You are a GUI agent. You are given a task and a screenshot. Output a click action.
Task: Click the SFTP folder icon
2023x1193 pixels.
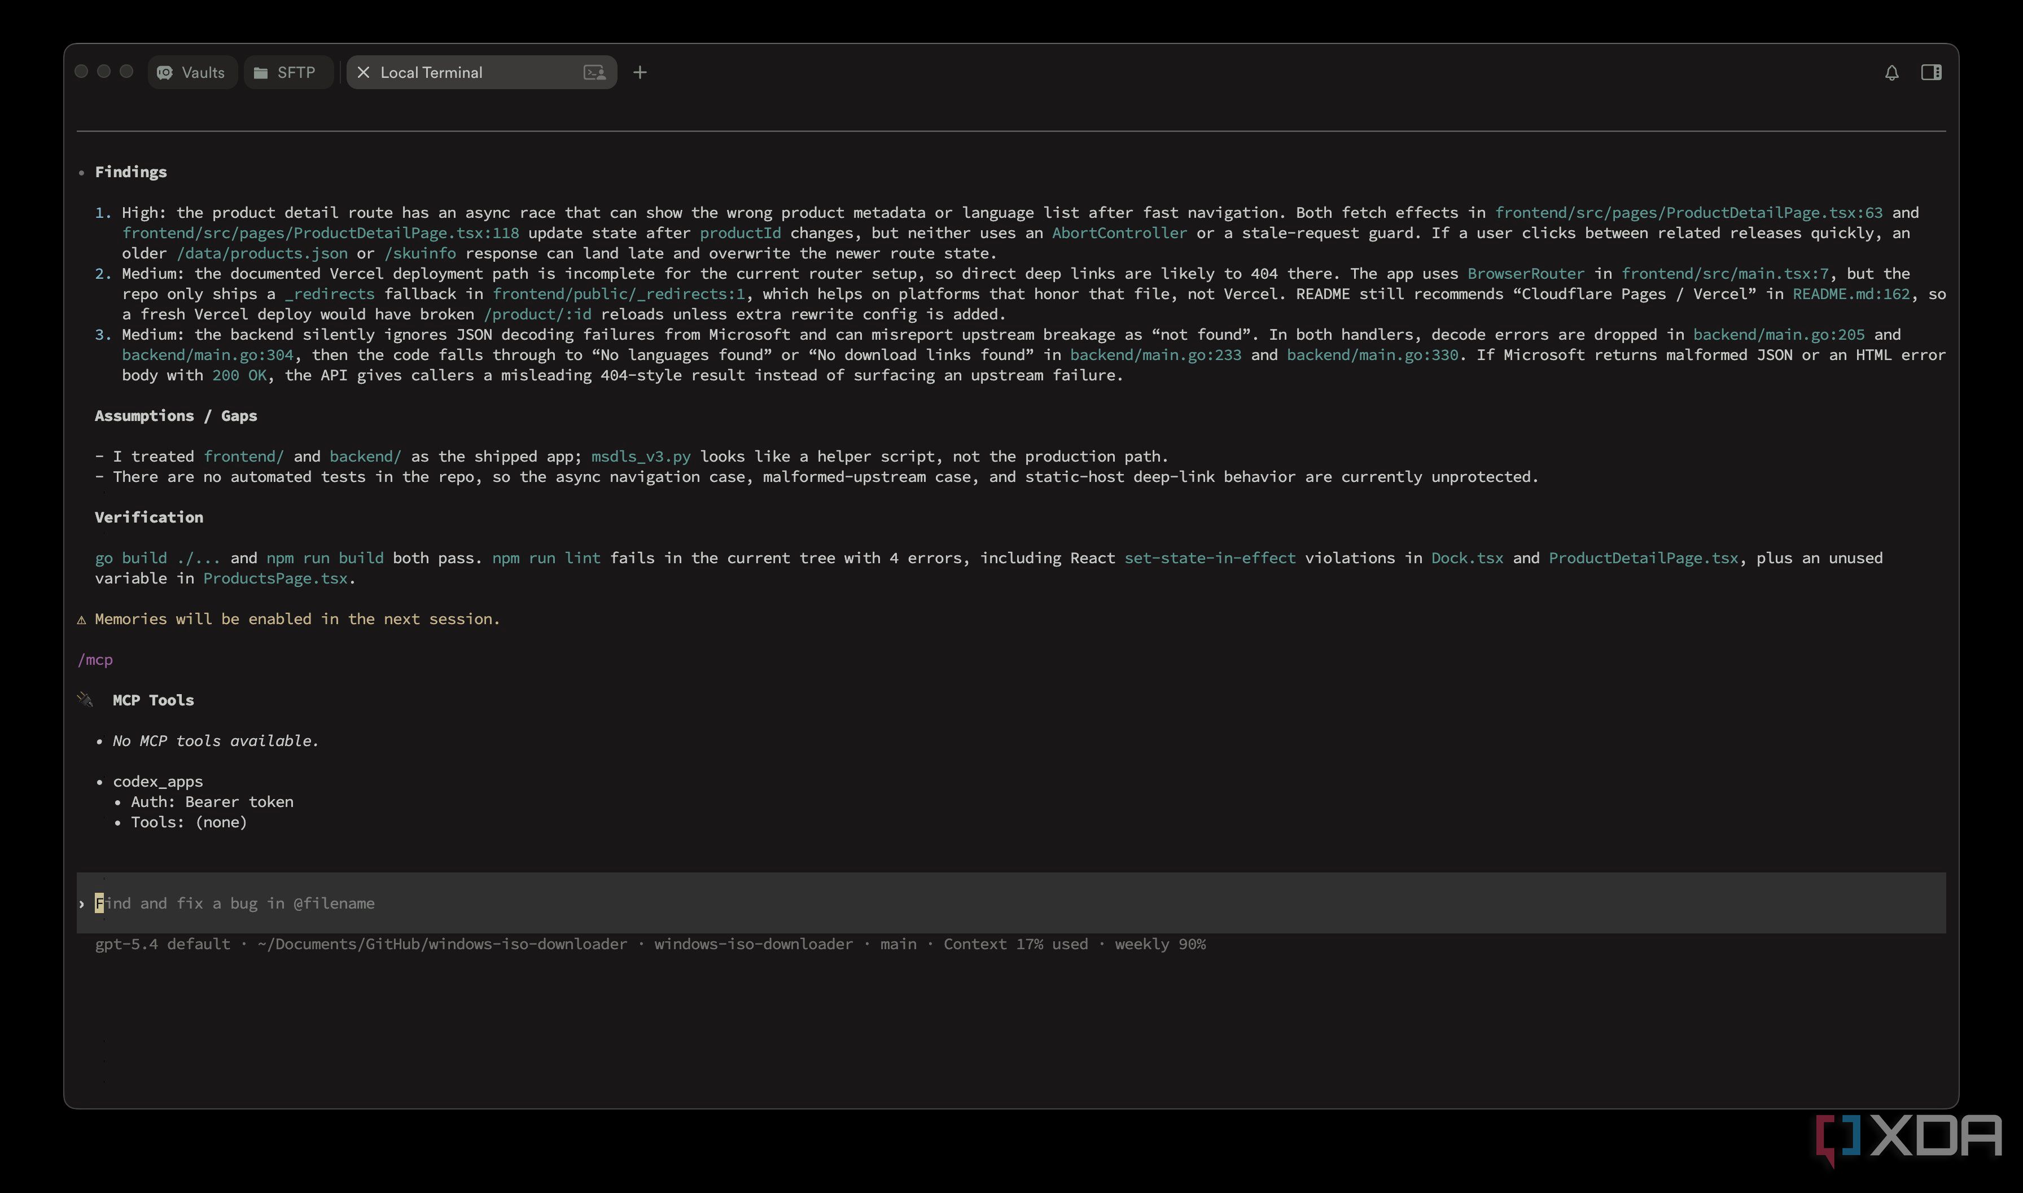pos(261,72)
